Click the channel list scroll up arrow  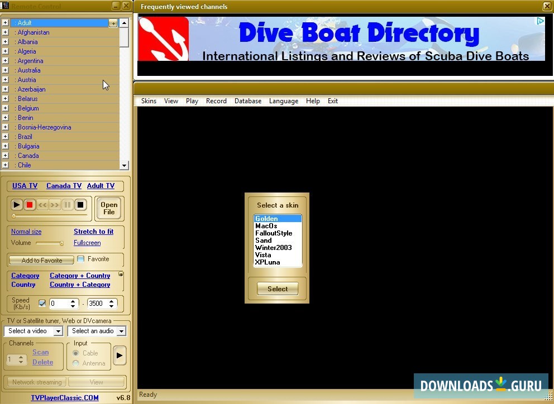(124, 23)
